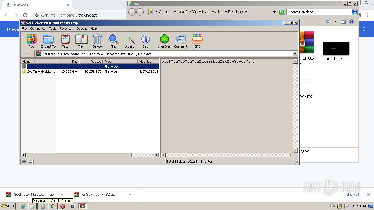This screenshot has width=374, height=210.
Task: Click Chrome icon in the taskbar
Action: [x=53, y=206]
